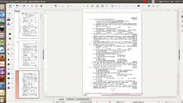Switch to the Layout layer tab
183x103 pixels.
pyautogui.click(x=61, y=99)
